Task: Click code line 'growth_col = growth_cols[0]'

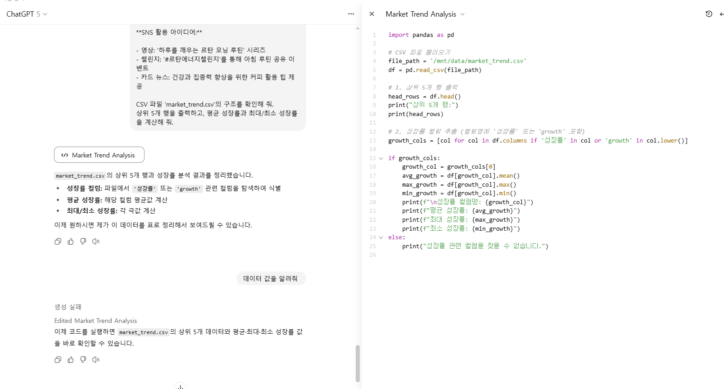Action: click(448, 167)
